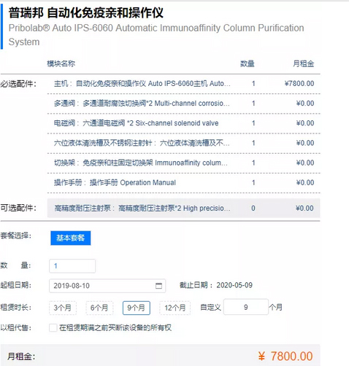Click the custom months input showing 9

click(246, 307)
